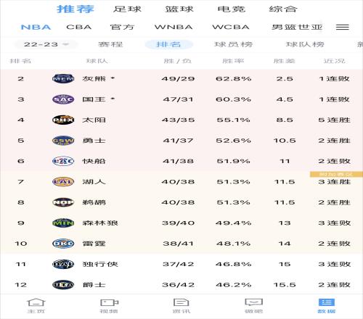Switch to the 综合 top tab
The image size is (363, 319).
283,9
